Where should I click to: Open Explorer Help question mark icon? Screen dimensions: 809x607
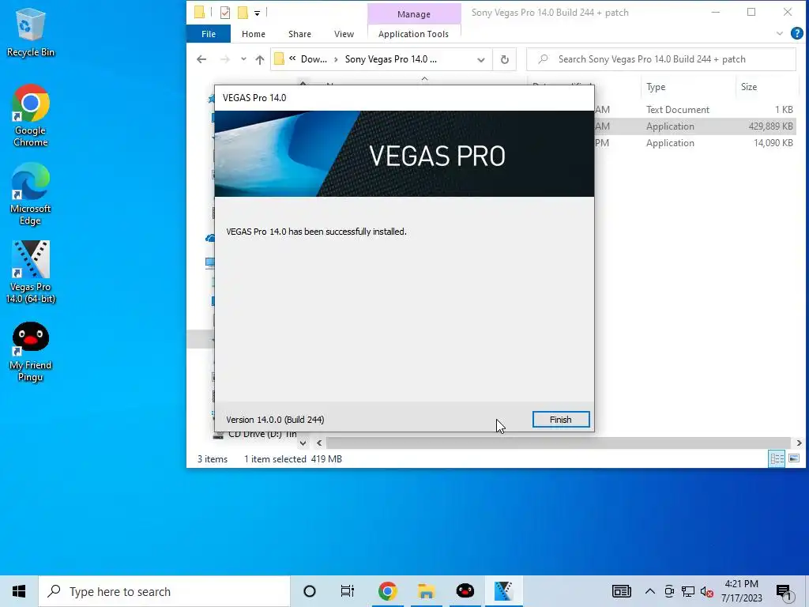click(796, 33)
